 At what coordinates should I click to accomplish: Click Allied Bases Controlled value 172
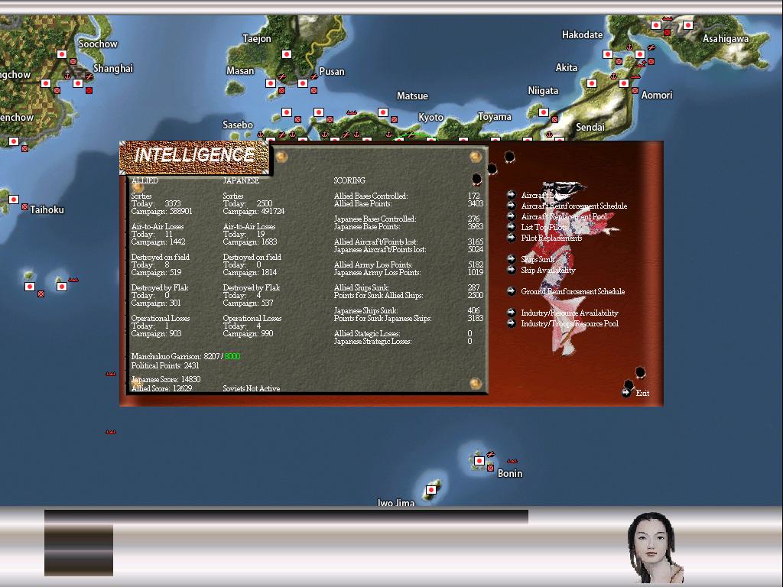point(473,196)
